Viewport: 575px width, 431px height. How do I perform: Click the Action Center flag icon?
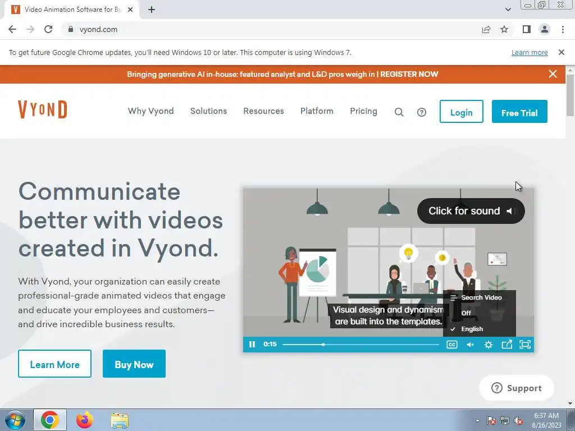[x=491, y=420]
